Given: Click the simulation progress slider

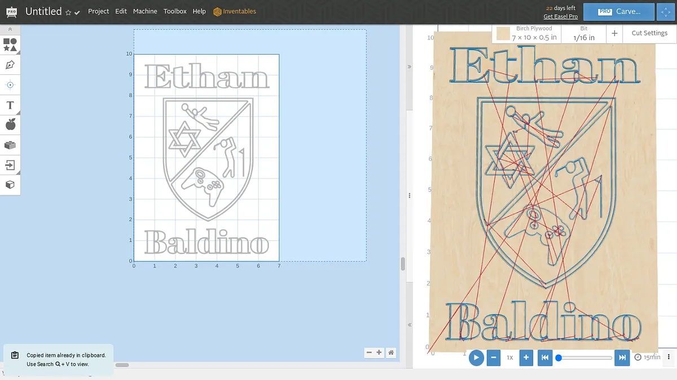Looking at the screenshot, I should click(584, 357).
